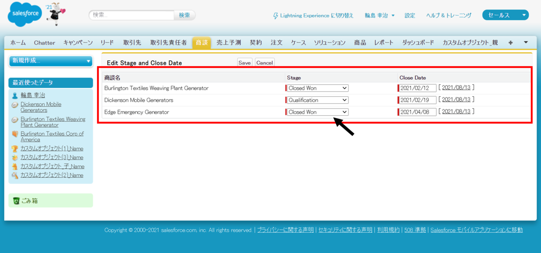
Task: Click the 検索 search button
Action: (184, 15)
